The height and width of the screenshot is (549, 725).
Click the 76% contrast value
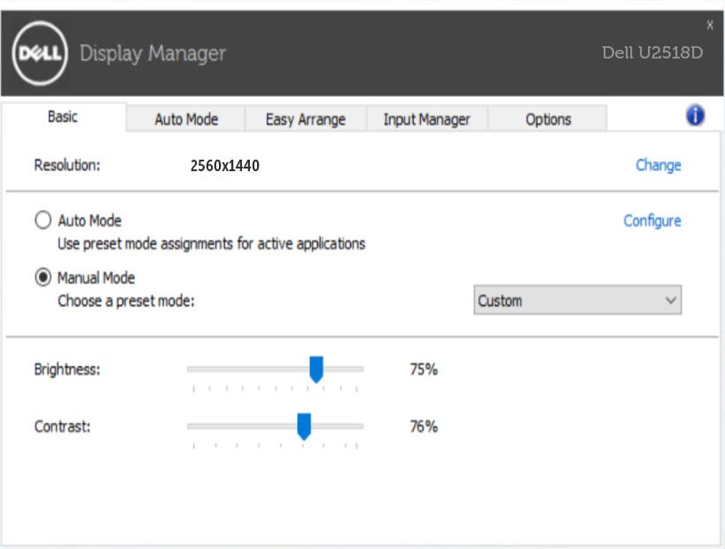tap(424, 427)
